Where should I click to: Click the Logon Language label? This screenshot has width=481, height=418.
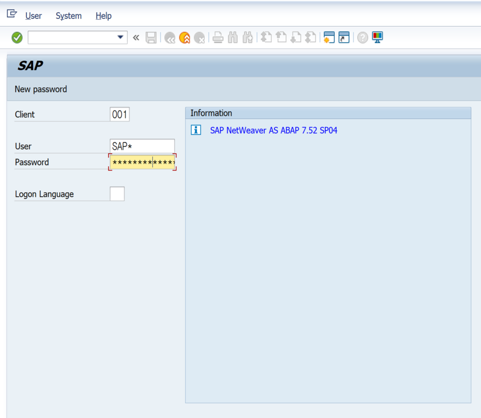coord(45,194)
